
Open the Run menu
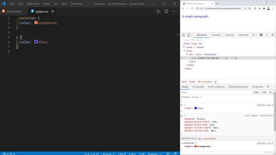pyautogui.click(x=64, y=4)
